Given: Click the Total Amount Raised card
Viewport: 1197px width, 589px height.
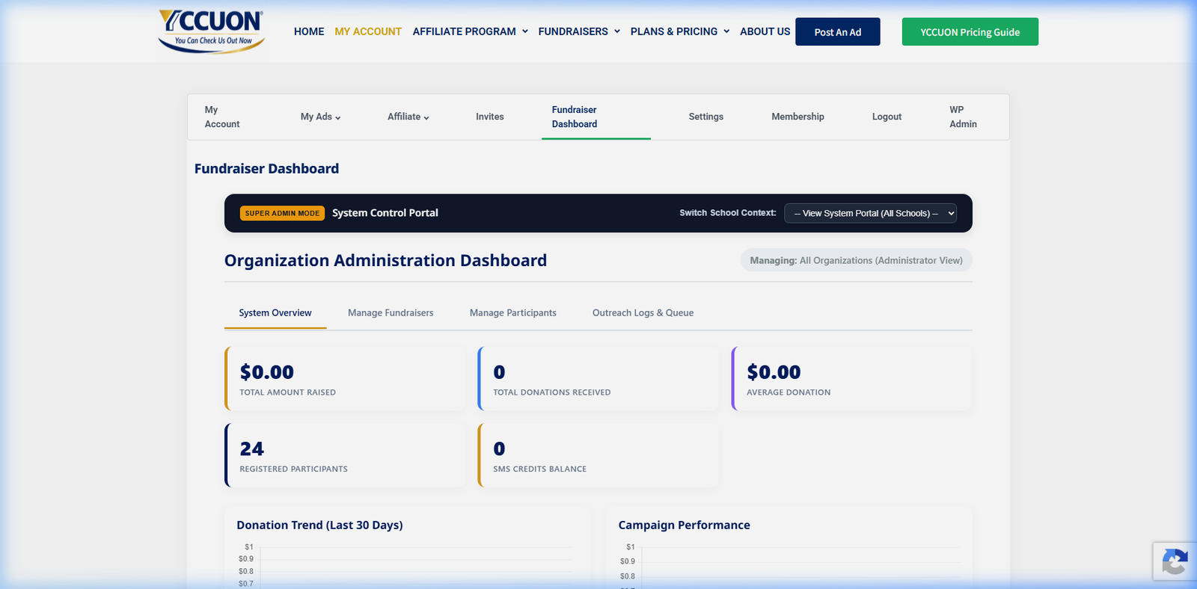Looking at the screenshot, I should click(345, 379).
